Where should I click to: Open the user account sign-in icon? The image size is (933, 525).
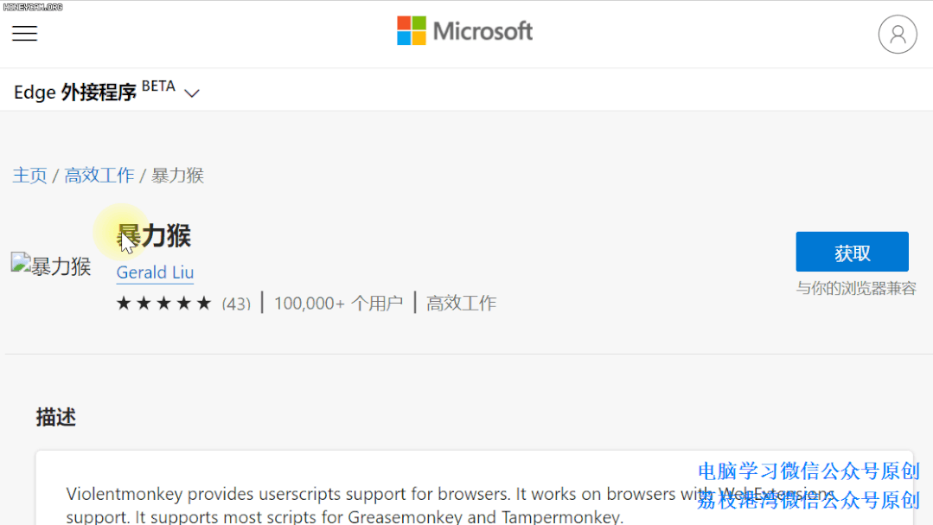(897, 35)
